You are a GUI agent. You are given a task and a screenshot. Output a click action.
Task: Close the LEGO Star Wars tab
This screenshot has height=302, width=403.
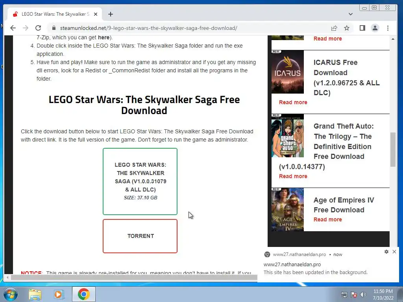tap(96, 14)
